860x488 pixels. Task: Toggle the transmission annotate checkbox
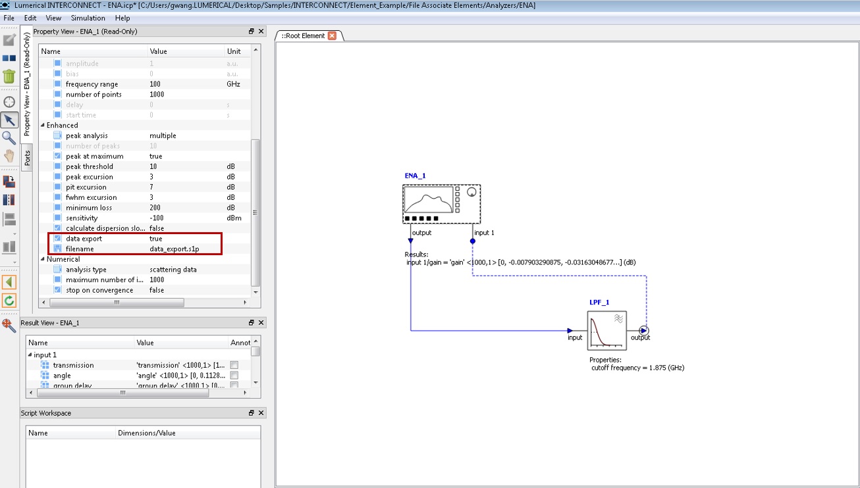pos(234,365)
